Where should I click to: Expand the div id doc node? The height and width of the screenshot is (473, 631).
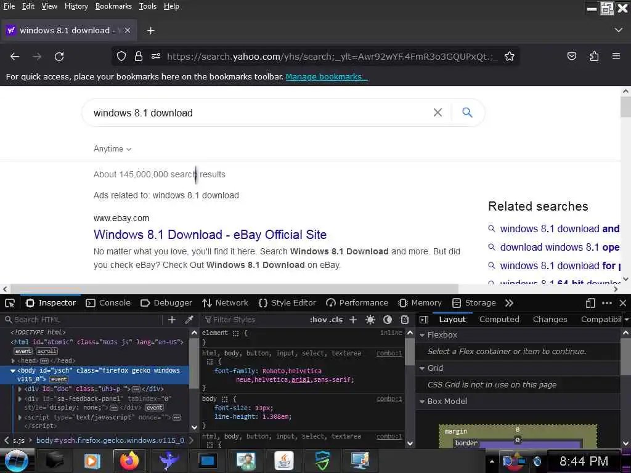coord(20,389)
